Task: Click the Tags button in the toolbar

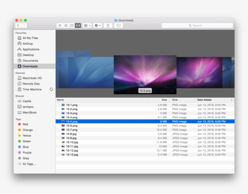Action: (118, 25)
